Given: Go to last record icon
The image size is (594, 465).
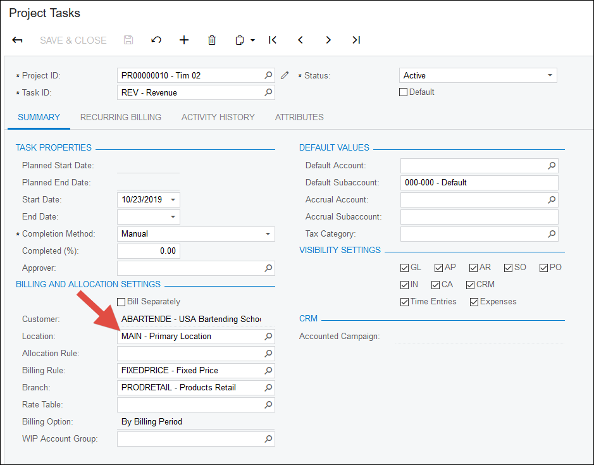Looking at the screenshot, I should (356, 40).
